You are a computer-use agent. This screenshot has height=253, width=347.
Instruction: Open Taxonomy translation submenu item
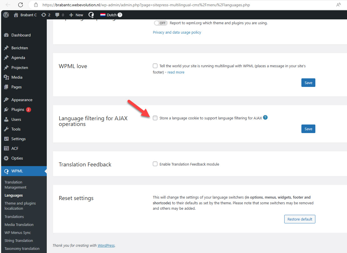(x=22, y=248)
